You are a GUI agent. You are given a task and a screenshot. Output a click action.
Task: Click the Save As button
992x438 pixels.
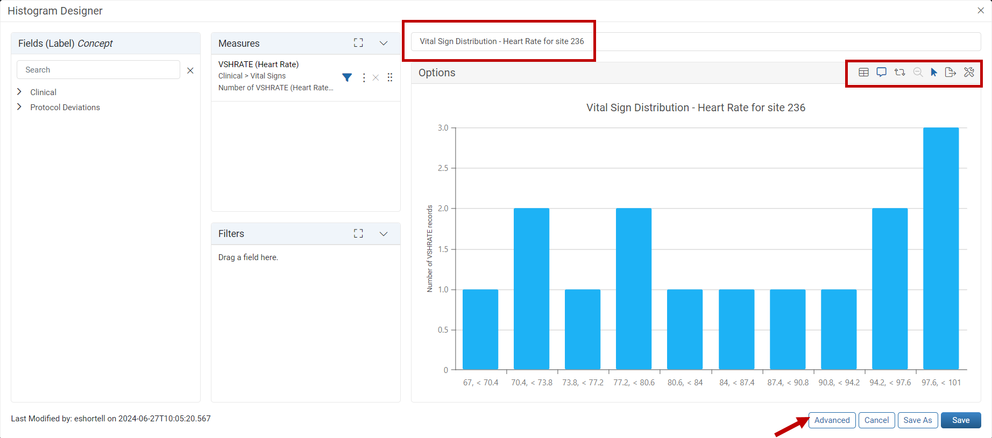point(918,420)
